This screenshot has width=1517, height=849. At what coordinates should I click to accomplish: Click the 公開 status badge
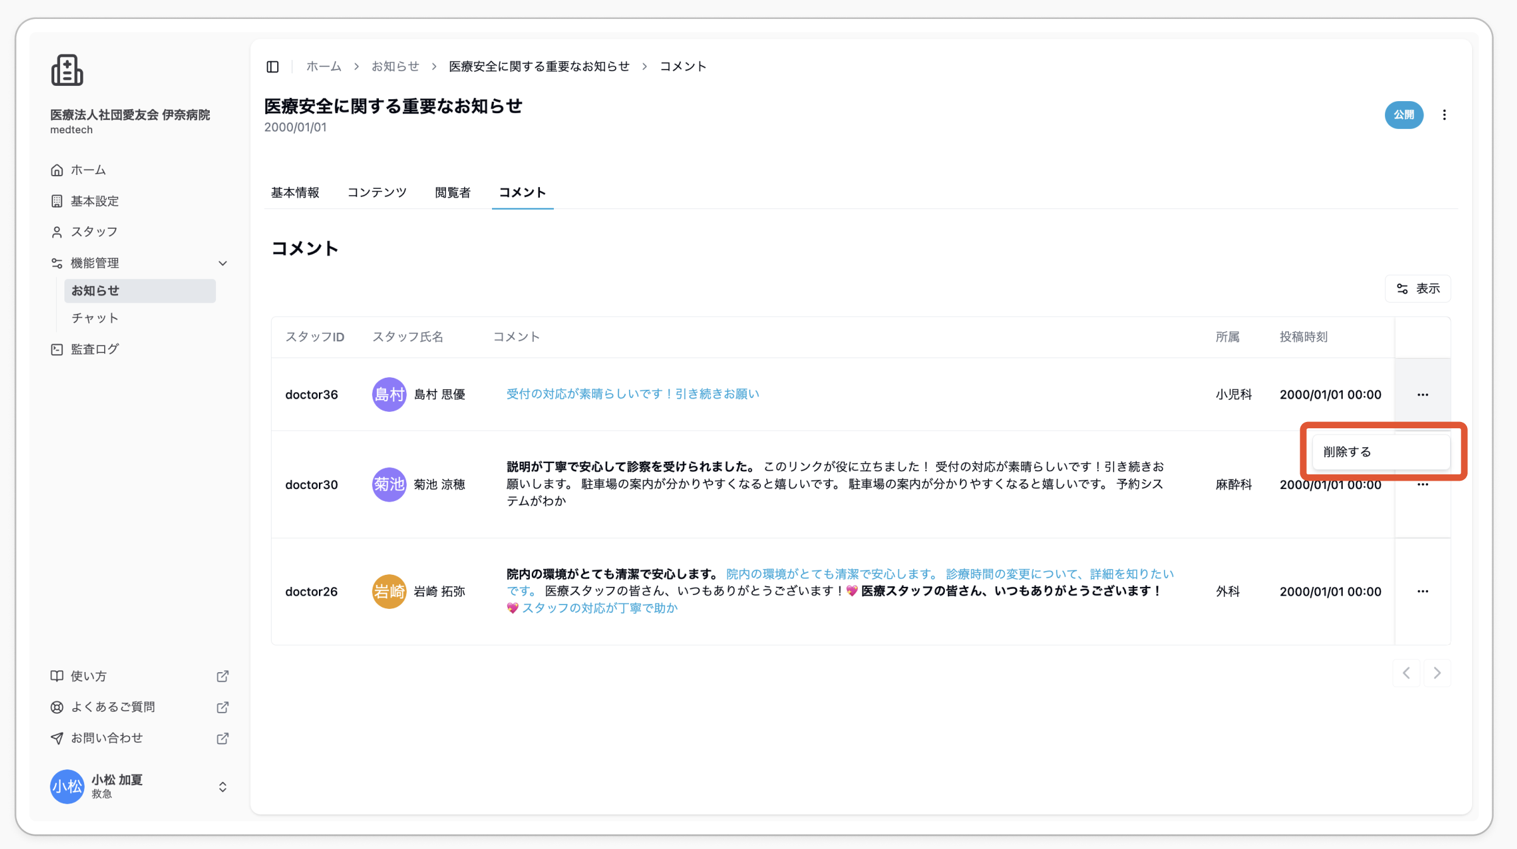coord(1404,115)
